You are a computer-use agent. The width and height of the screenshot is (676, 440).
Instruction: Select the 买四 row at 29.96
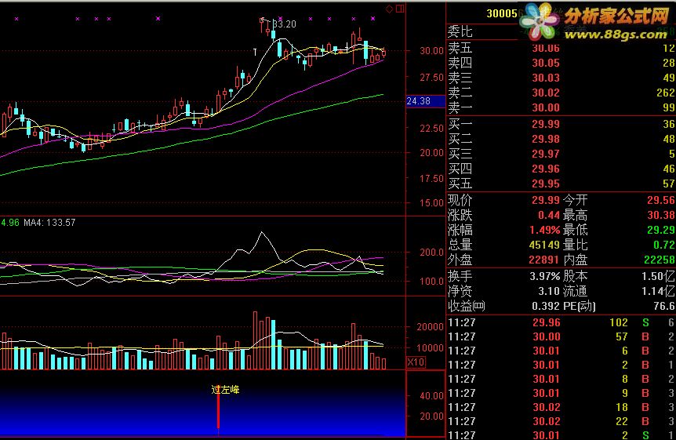coord(561,169)
